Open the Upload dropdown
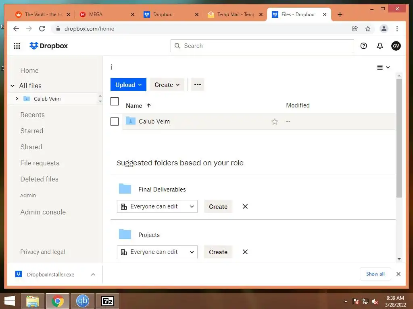Image resolution: width=413 pixels, height=309 pixels. click(128, 84)
